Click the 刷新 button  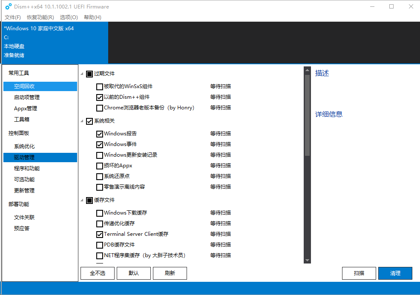pyautogui.click(x=170, y=273)
